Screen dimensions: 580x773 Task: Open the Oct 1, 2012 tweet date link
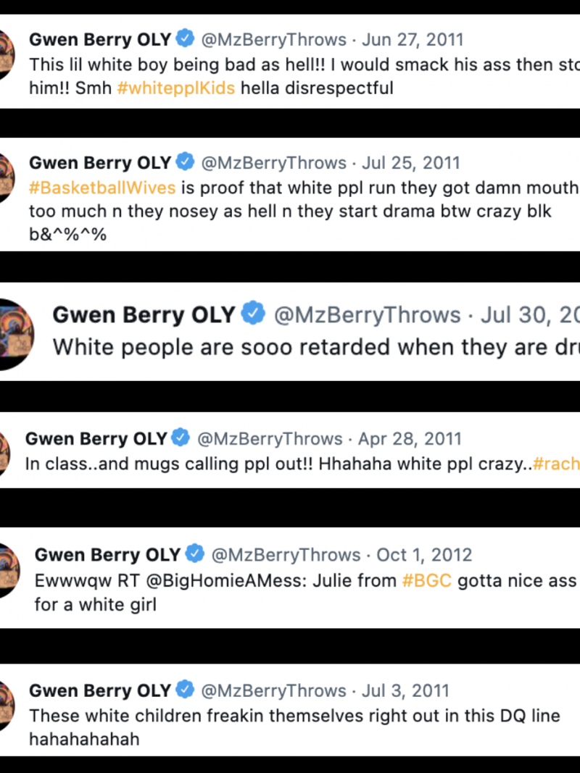pyautogui.click(x=424, y=555)
